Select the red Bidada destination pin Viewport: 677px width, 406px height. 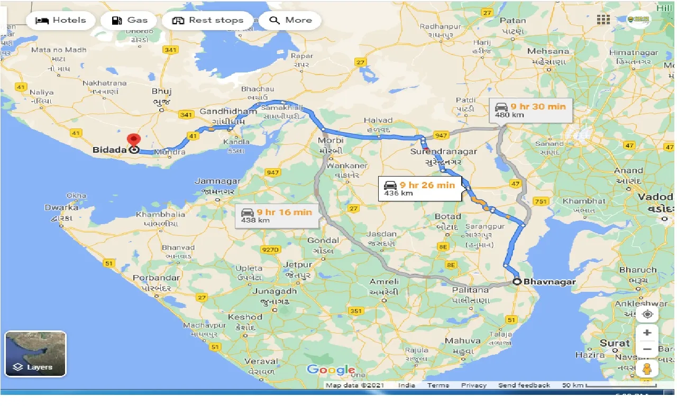coord(134,141)
